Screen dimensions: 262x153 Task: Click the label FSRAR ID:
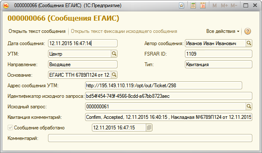pos(155,54)
